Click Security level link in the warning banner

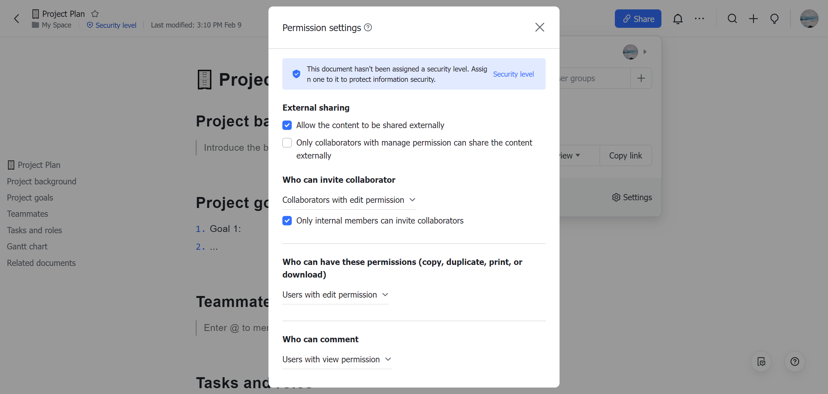point(513,73)
